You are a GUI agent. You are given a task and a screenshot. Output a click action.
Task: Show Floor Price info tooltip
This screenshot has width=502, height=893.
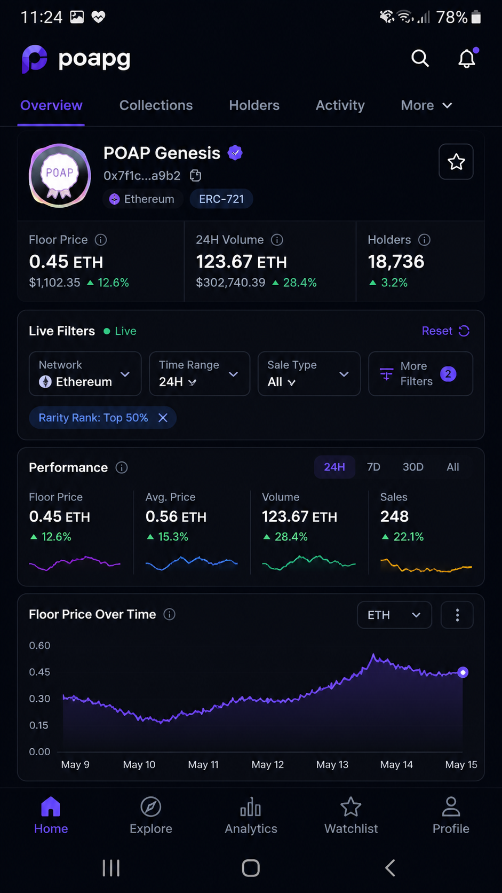[101, 240]
